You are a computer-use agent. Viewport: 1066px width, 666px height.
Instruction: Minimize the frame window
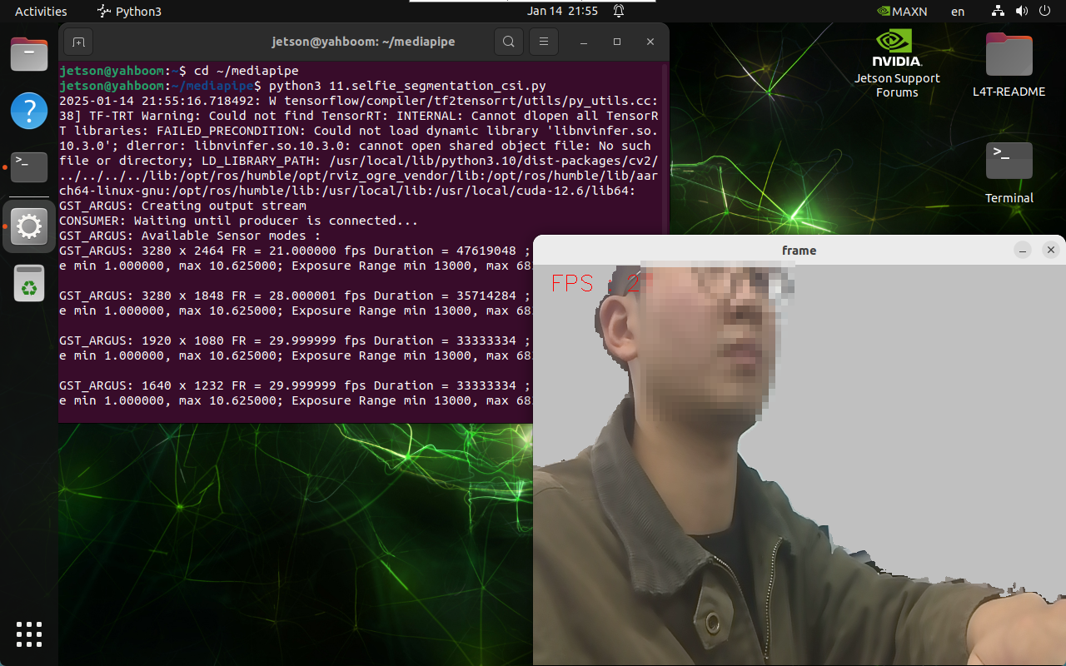[x=1023, y=250]
